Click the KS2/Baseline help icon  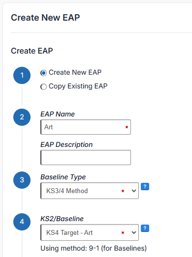click(145, 228)
